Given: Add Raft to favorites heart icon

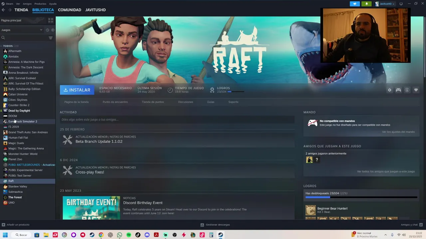Looking at the screenshot, I should (x=416, y=90).
